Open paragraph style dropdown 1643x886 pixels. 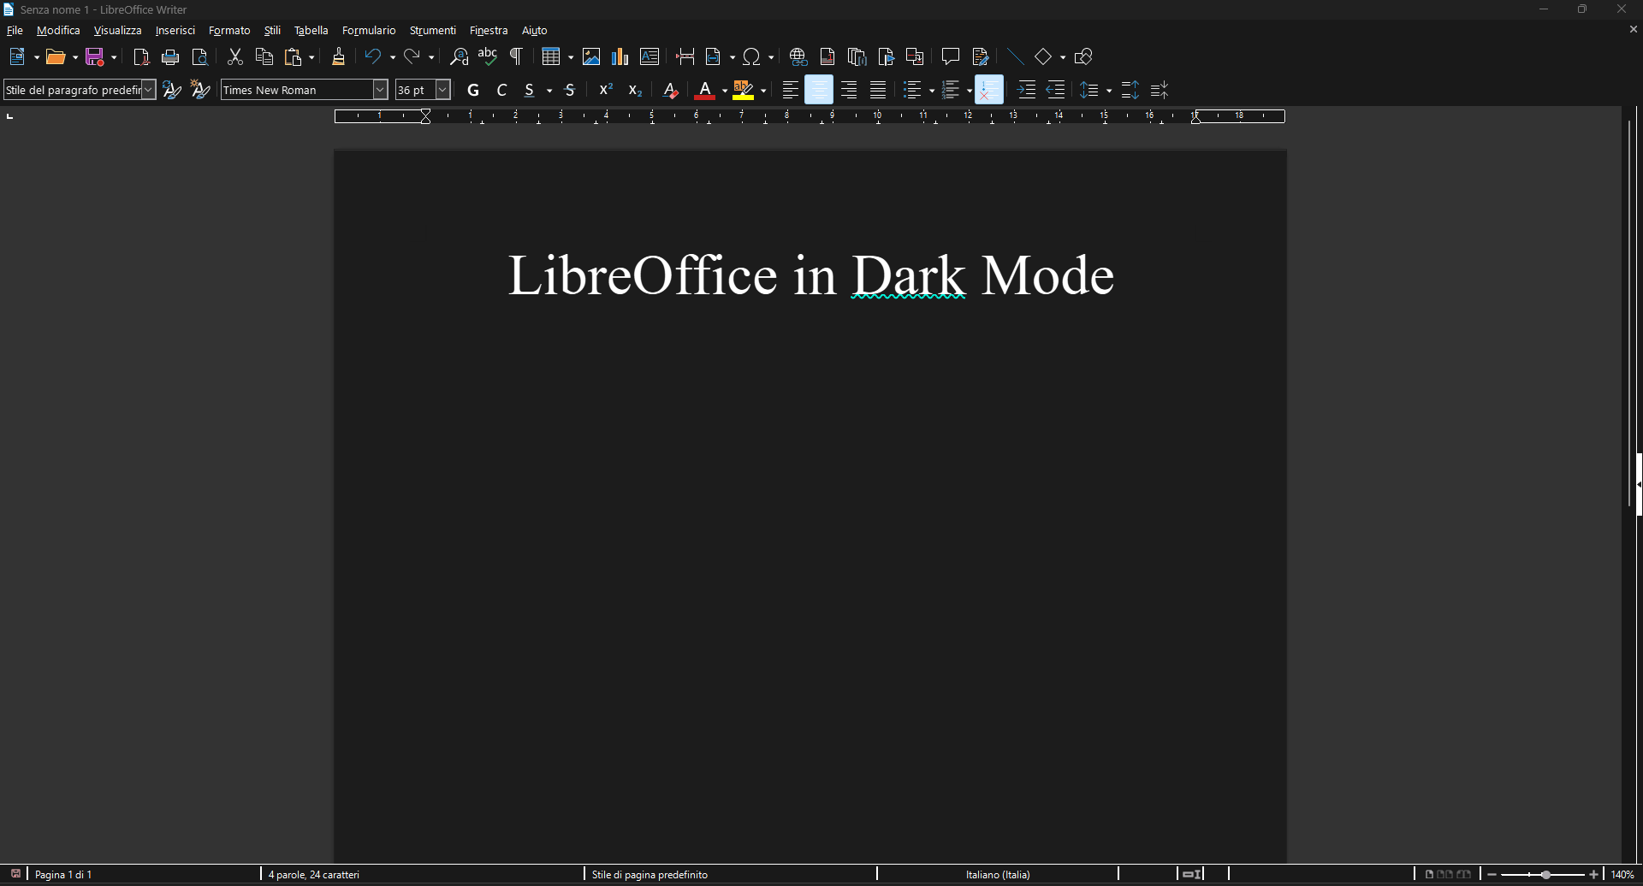[148, 90]
